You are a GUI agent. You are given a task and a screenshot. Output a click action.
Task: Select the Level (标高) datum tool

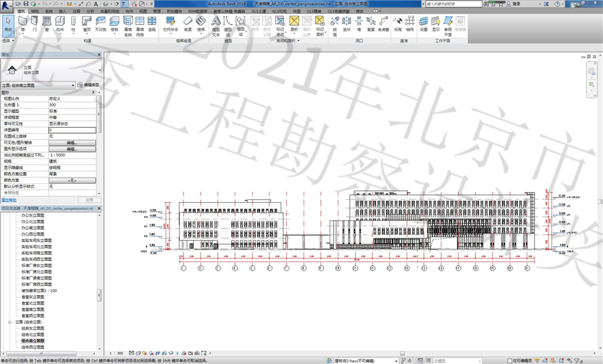pyautogui.click(x=398, y=23)
